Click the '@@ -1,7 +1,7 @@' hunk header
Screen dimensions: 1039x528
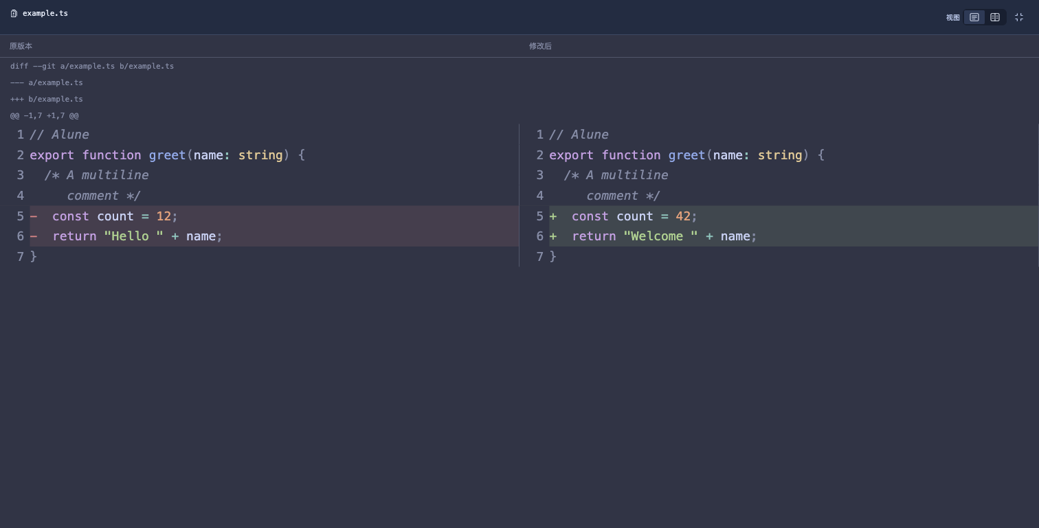(45, 115)
